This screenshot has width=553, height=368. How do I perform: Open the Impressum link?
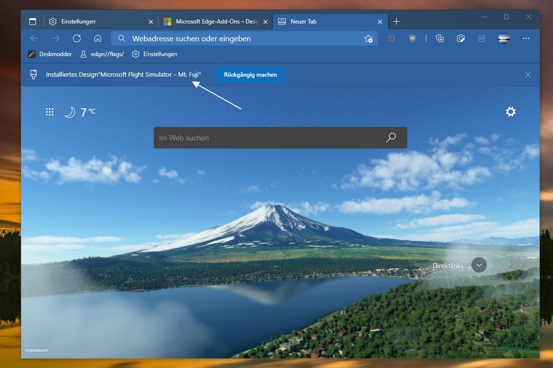click(36, 350)
